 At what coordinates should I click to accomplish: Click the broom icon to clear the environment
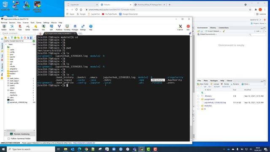pyautogui.click(x=224, y=31)
